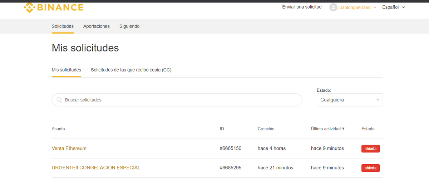The height and width of the screenshot is (180, 429).
Task: Click request ID #6665150
Action: click(231, 148)
